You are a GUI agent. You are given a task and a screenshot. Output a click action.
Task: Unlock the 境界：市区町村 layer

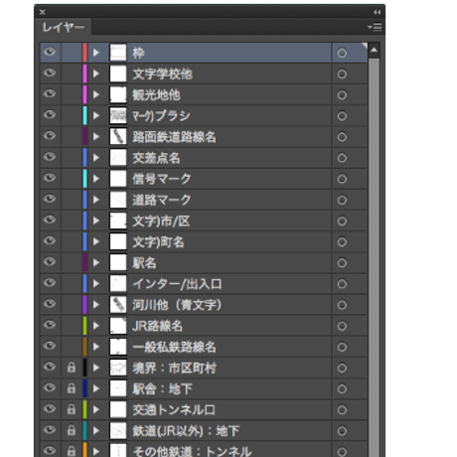[x=72, y=368]
